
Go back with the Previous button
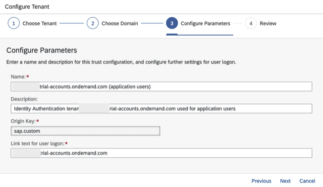[x=261, y=181]
